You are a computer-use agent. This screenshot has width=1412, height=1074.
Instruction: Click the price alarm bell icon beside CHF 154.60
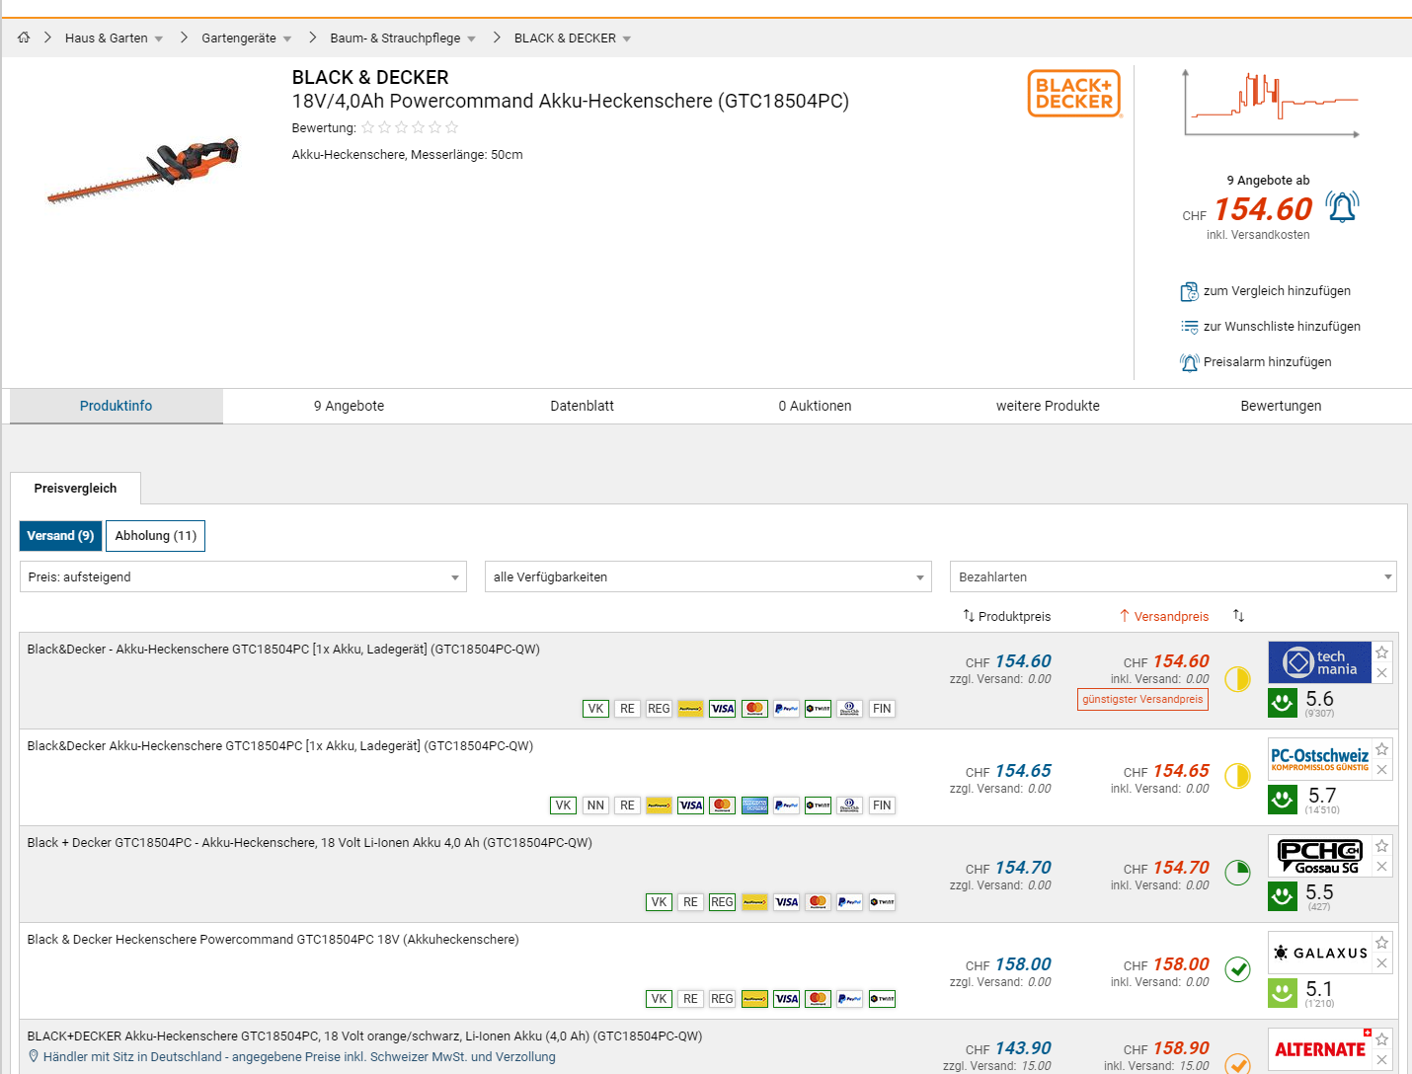[1342, 207]
